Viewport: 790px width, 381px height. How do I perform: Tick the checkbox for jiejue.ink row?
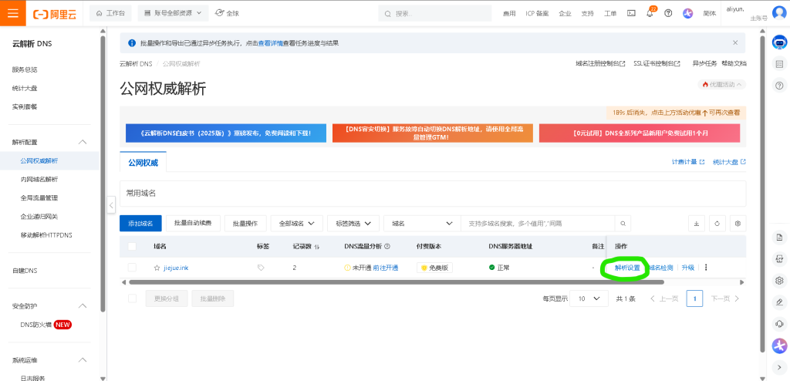(x=132, y=268)
